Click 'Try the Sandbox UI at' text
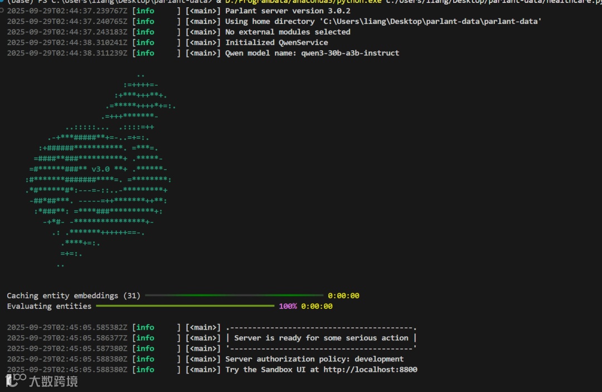602x392 pixels. [272, 369]
